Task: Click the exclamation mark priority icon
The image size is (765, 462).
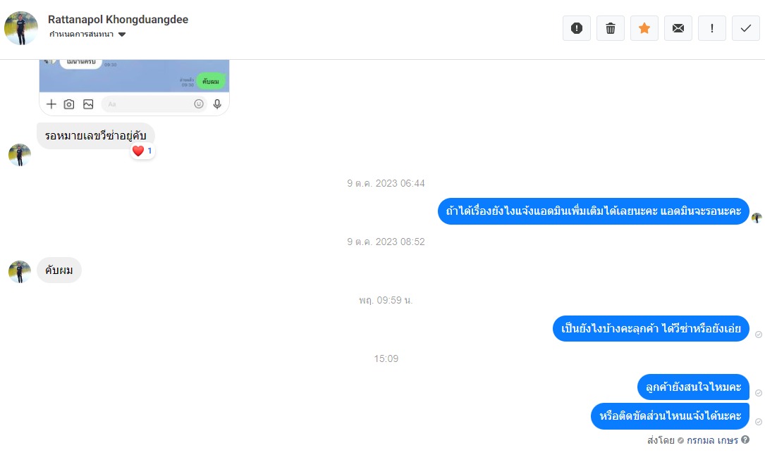Action: click(712, 28)
